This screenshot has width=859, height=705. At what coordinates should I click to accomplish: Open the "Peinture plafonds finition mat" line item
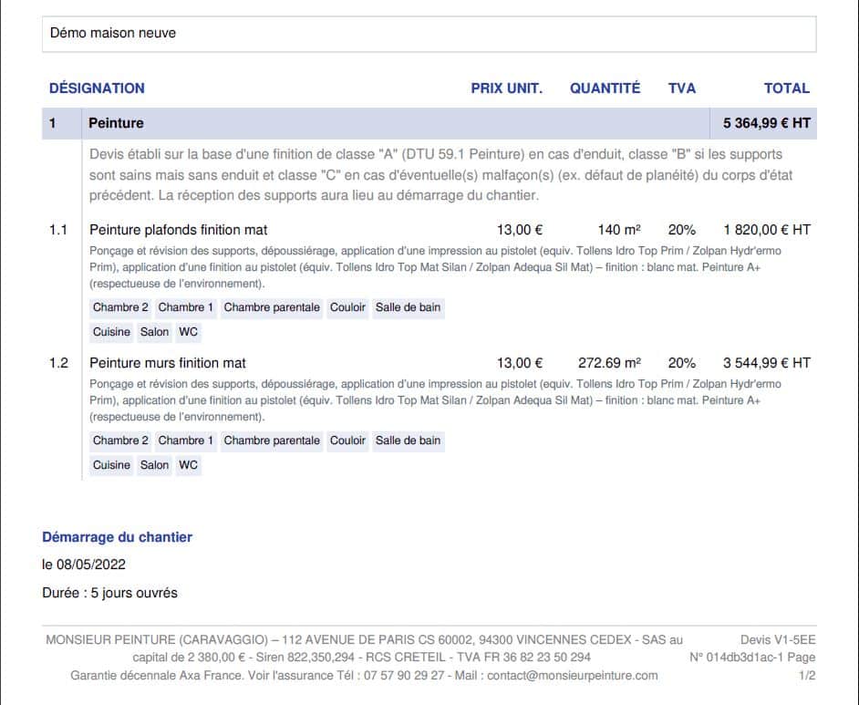click(x=179, y=230)
